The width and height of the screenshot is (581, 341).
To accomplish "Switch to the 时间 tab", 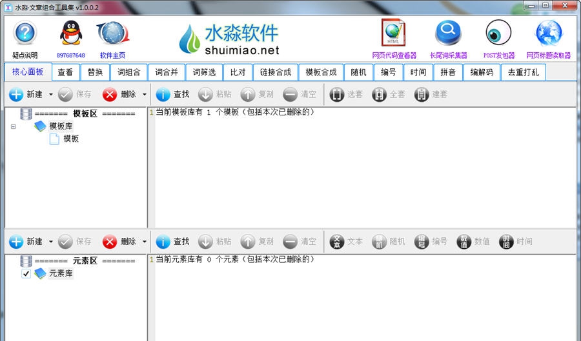I will pos(418,72).
